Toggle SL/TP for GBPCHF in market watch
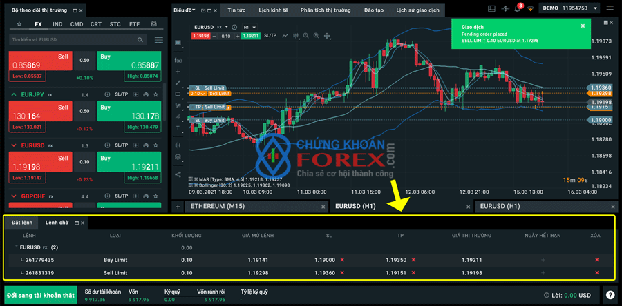Image resolution: width=622 pixels, height=306 pixels. 122,196
